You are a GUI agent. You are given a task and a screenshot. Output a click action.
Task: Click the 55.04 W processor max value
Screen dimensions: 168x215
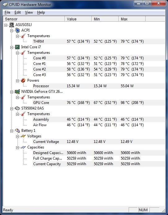(x=127, y=86)
